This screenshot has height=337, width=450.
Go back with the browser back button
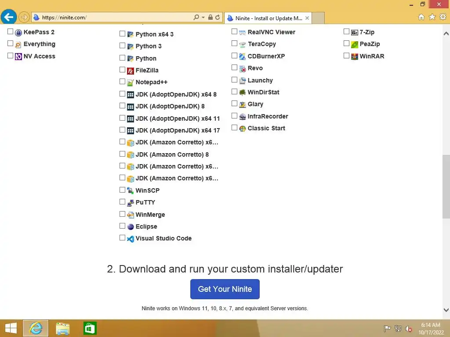coord(9,17)
